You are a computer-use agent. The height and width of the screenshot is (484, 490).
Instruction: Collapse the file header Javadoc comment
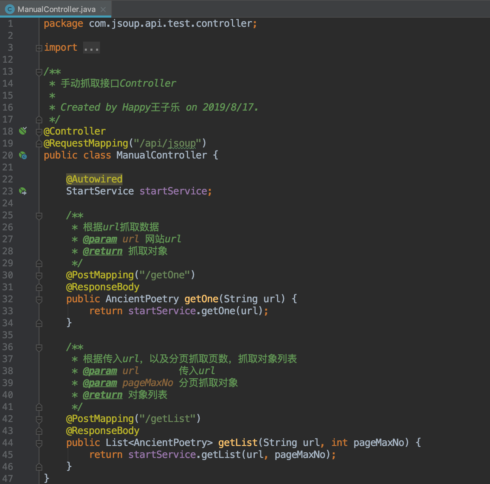(x=39, y=72)
